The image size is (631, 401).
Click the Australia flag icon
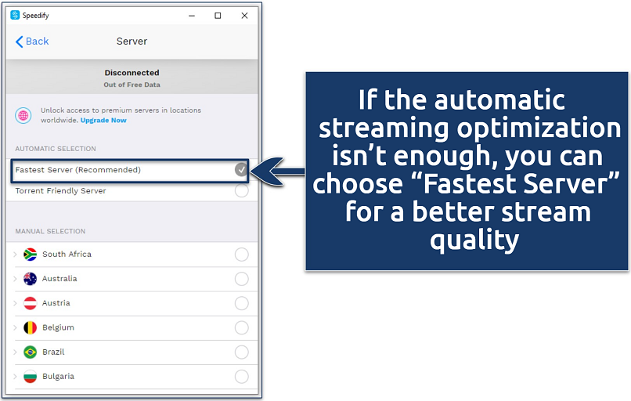31,279
